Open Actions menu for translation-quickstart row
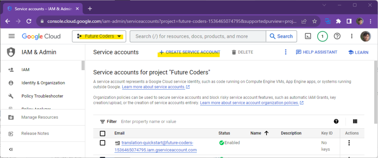The image size is (378, 158). click(x=349, y=143)
